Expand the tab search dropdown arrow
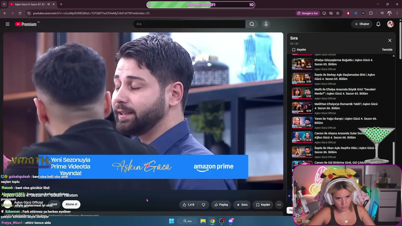 pyautogui.click(x=4, y=4)
